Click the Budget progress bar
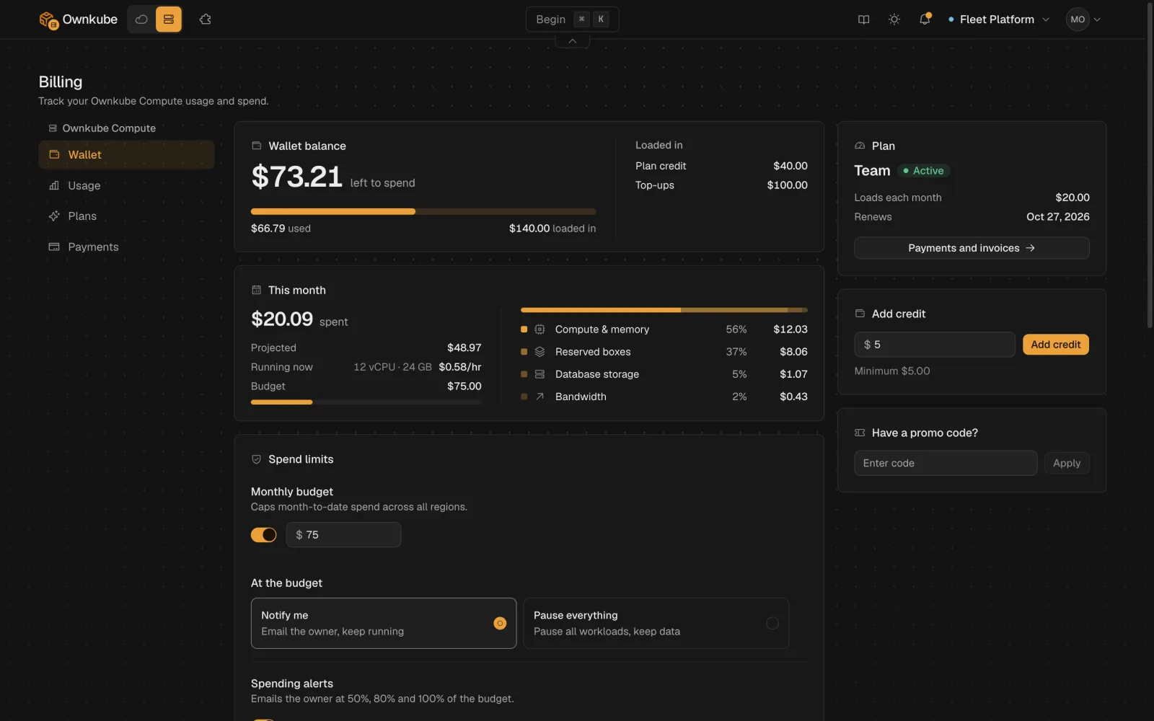This screenshot has height=721, width=1154. [x=366, y=402]
